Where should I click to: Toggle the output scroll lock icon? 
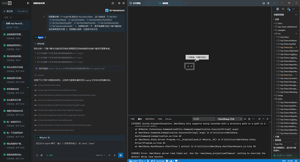[x=249, y=119]
